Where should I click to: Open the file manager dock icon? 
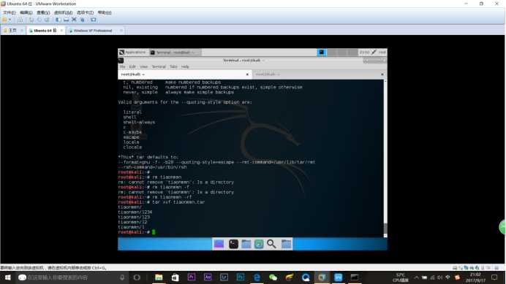click(246, 244)
